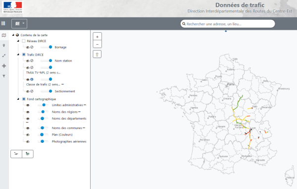Open the measure (diagonal arrow) tool in the sidebar
The image size is (297, 189).
point(4,56)
